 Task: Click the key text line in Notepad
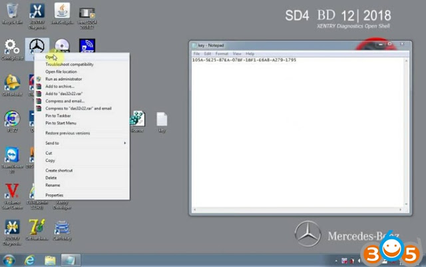pyautogui.click(x=244, y=60)
